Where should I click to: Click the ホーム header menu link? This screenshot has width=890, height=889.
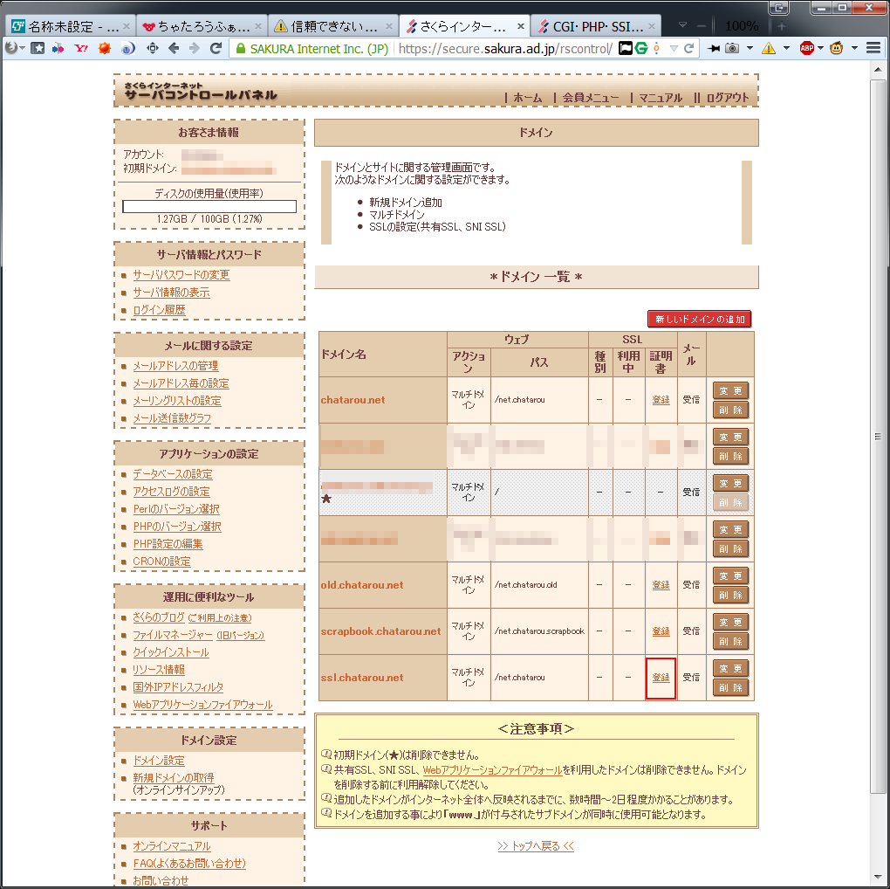[528, 98]
